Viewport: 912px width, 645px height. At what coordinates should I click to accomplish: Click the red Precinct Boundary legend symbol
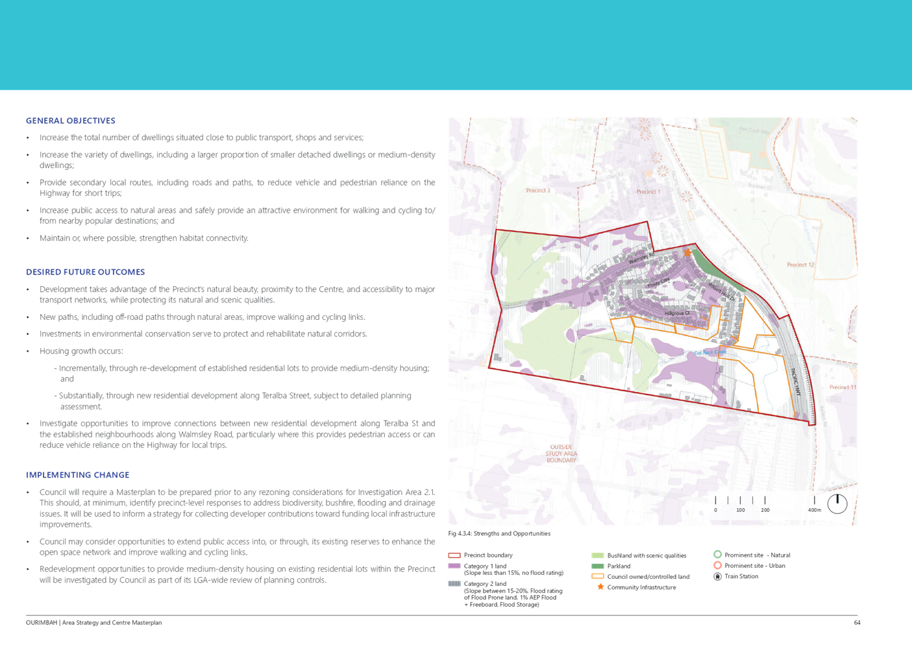point(454,555)
